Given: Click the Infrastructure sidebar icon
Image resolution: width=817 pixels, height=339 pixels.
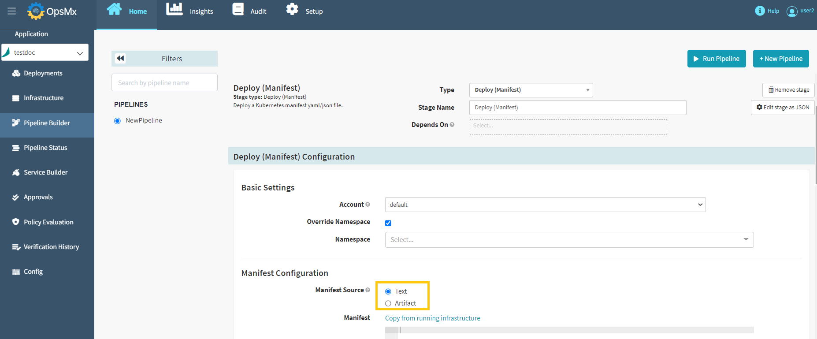Looking at the screenshot, I should click(16, 98).
